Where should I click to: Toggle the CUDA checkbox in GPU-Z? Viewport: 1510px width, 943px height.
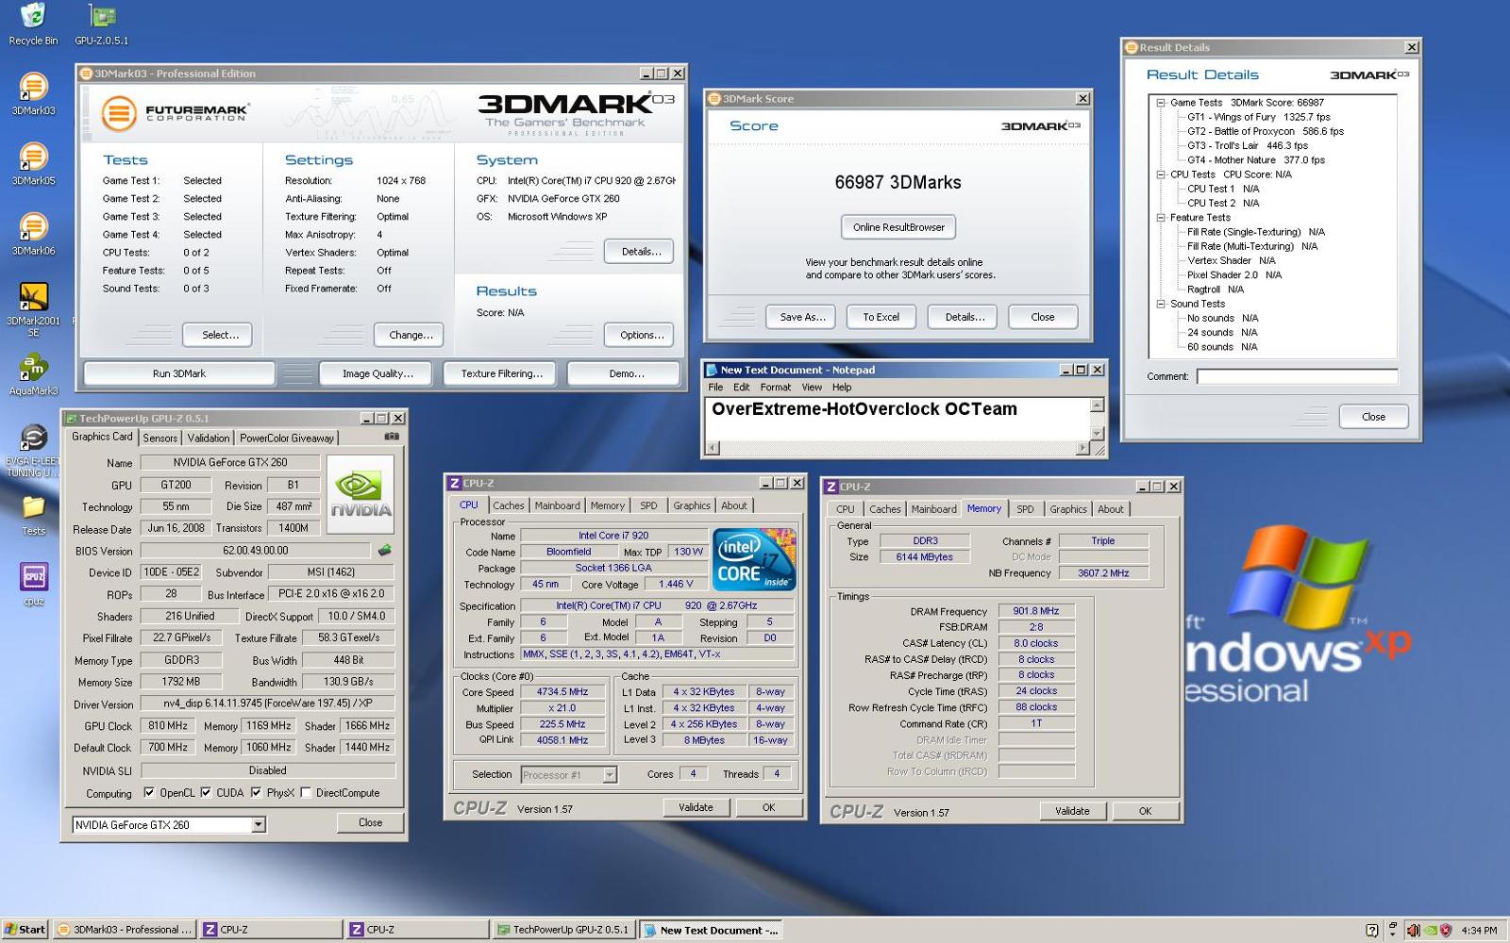click(x=205, y=793)
